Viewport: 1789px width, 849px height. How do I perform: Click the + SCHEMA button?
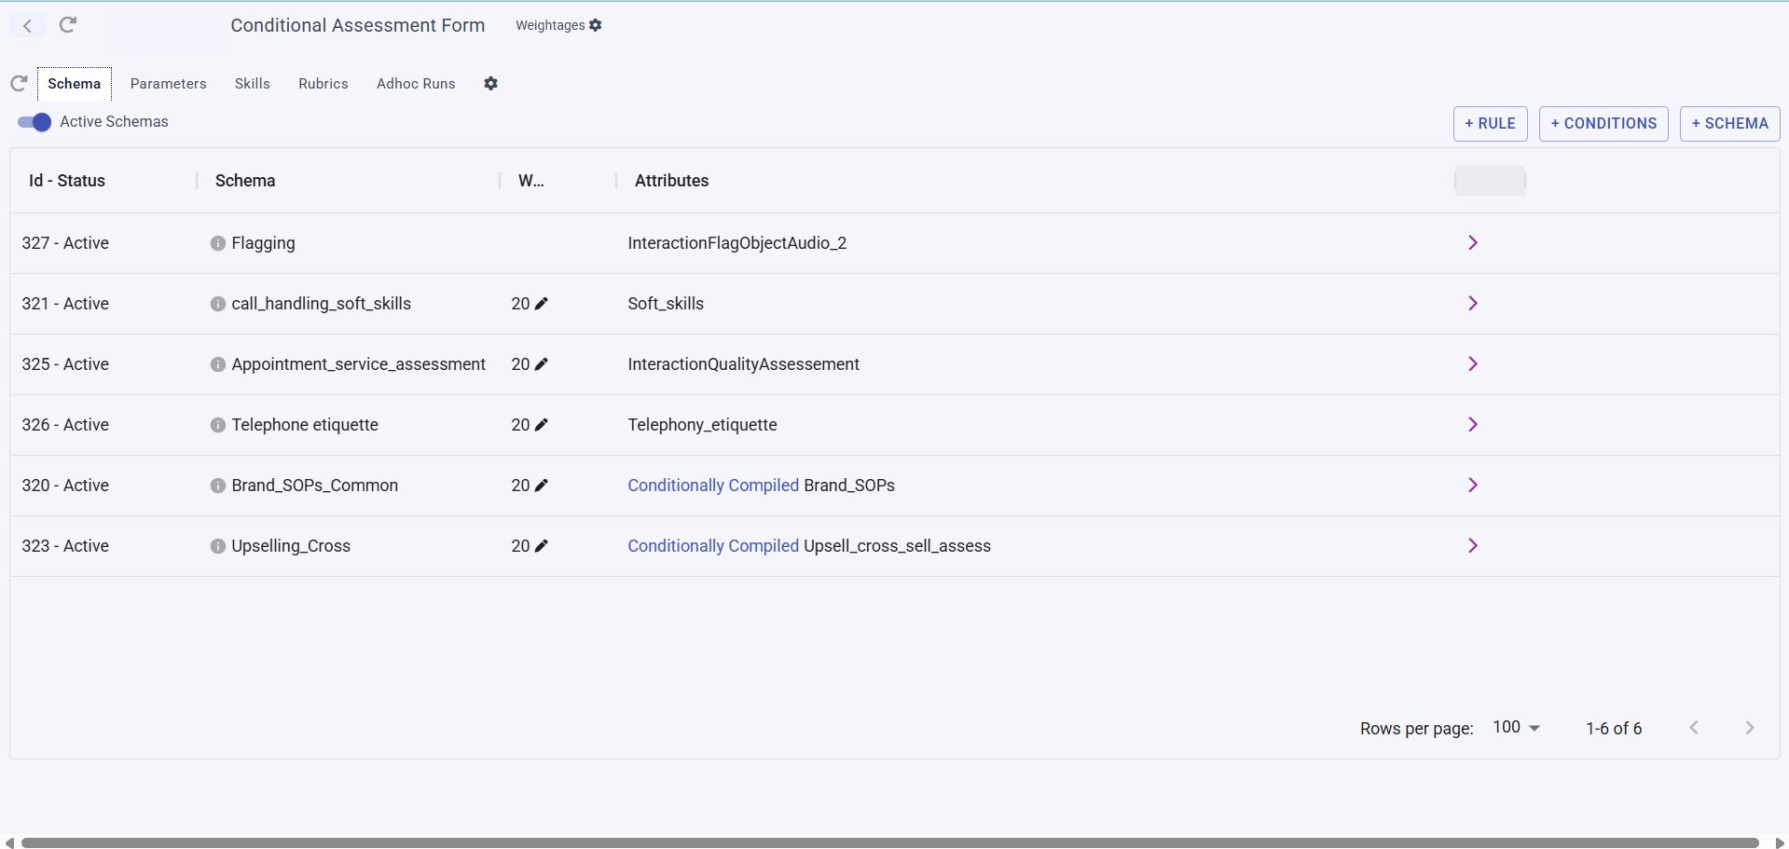(x=1729, y=123)
